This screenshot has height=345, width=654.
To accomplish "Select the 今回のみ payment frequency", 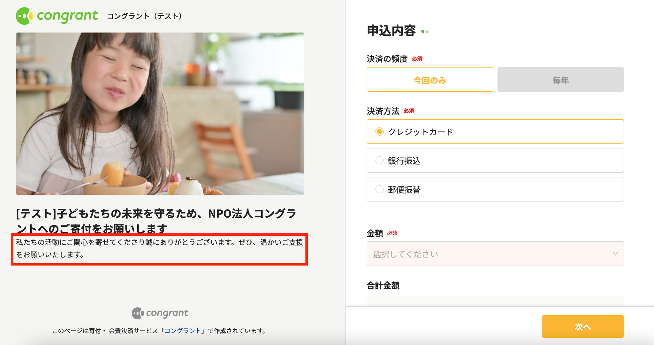I will point(430,80).
